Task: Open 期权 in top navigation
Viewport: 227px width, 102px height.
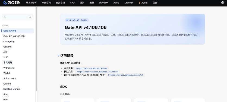Action: pyautogui.click(x=92, y=3)
